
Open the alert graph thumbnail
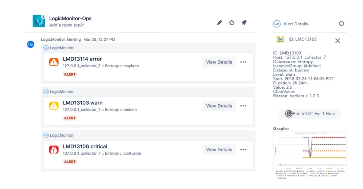pos(310,156)
